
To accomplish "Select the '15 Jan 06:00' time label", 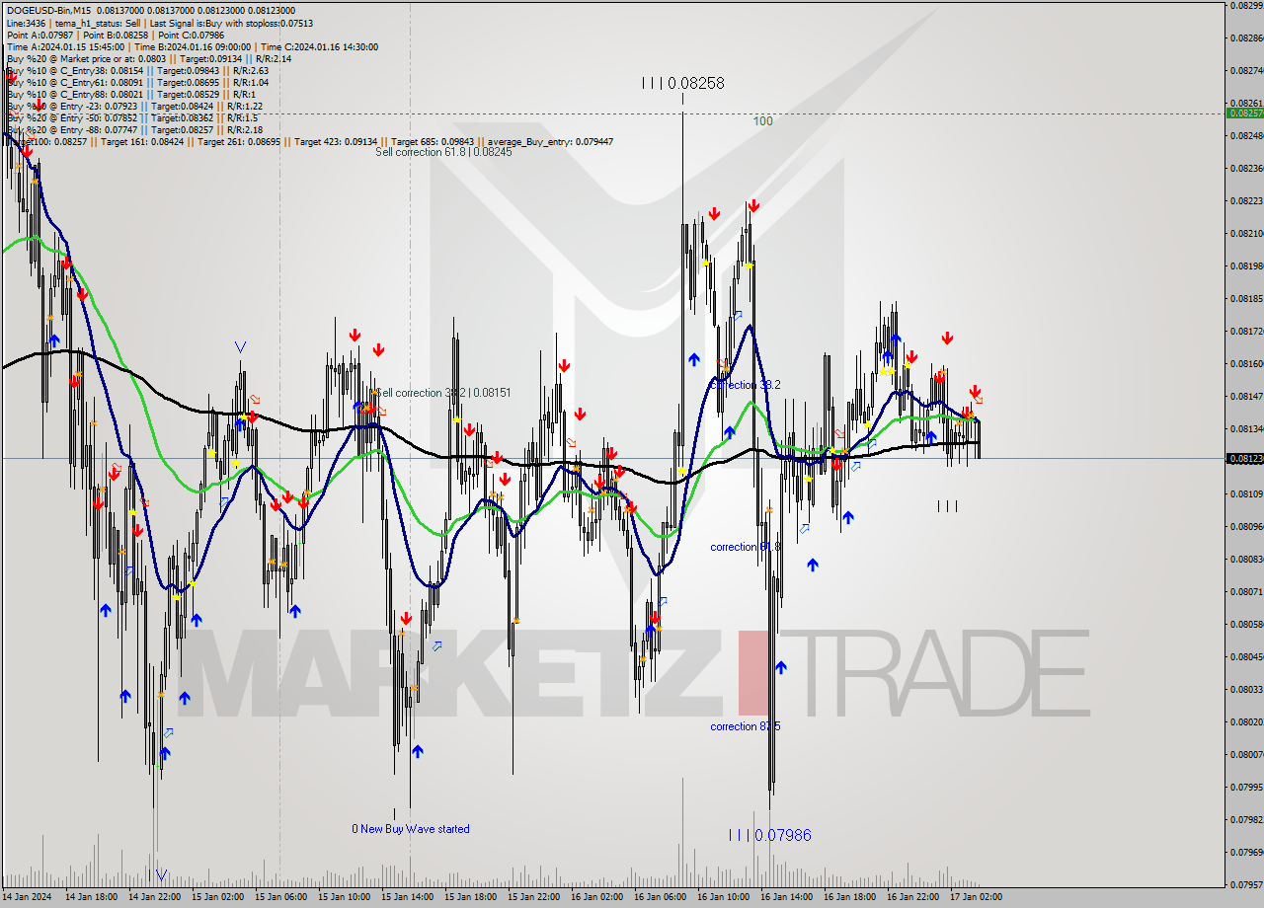I will point(280,897).
